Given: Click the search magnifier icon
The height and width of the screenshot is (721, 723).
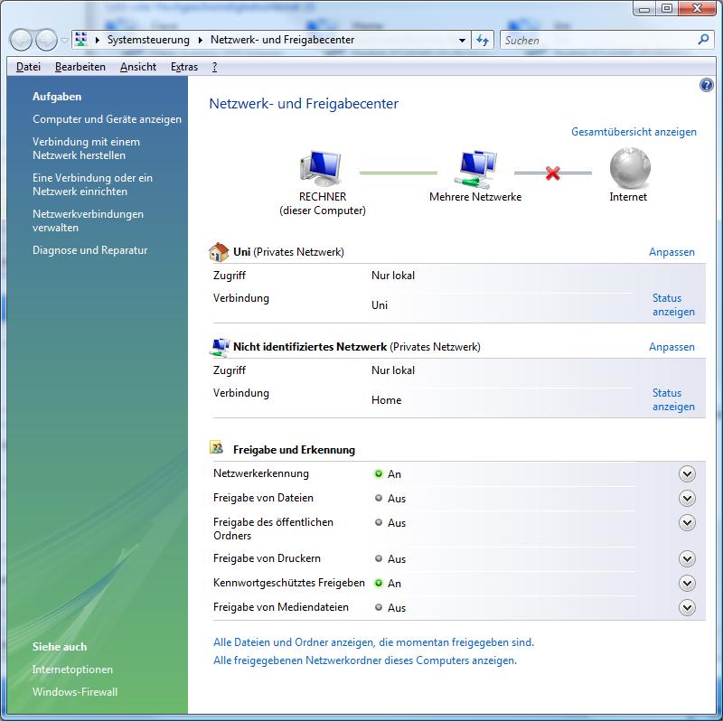Looking at the screenshot, I should tap(703, 40).
